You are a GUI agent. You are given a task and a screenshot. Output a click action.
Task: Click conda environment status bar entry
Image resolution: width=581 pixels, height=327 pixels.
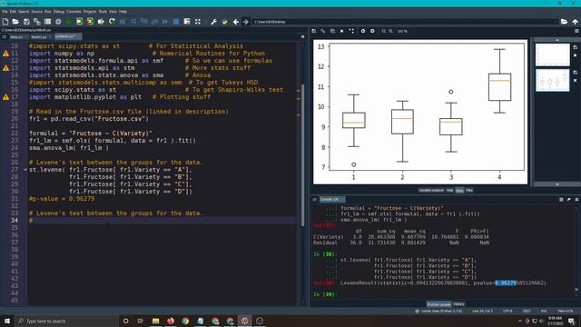tap(438, 311)
